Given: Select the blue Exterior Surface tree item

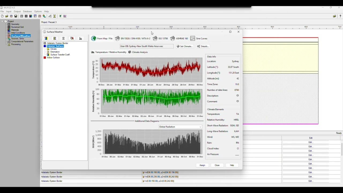Looking at the screenshot, I should pos(55,46).
